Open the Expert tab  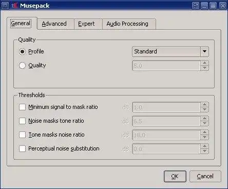tap(88, 24)
